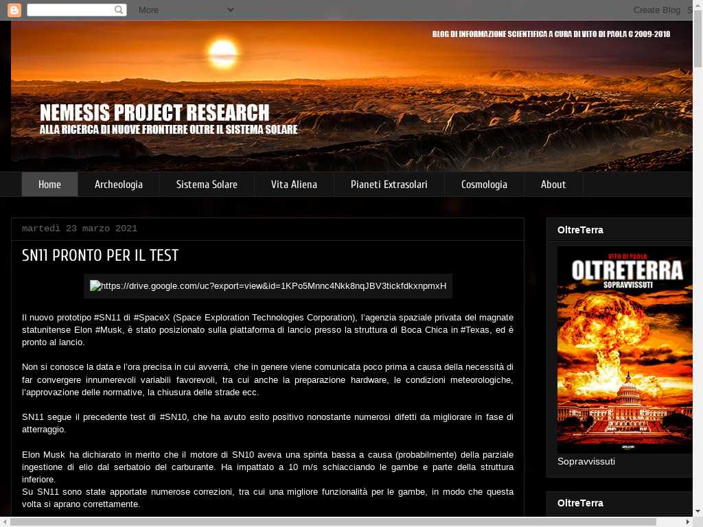Click the OltreTerra book cover thumbnail

[x=624, y=349]
